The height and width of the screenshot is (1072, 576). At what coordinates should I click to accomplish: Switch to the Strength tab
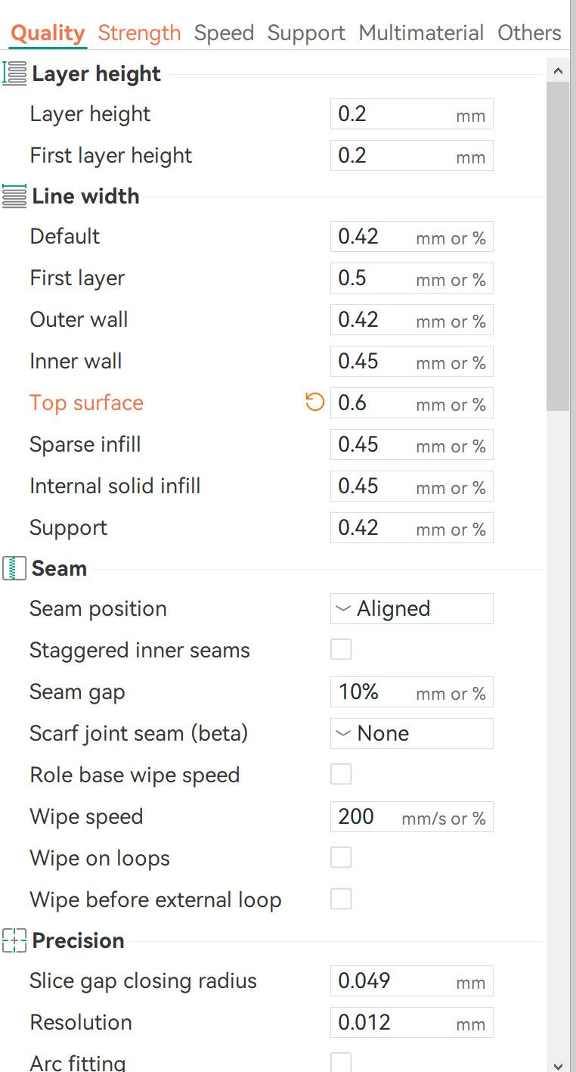tap(139, 33)
